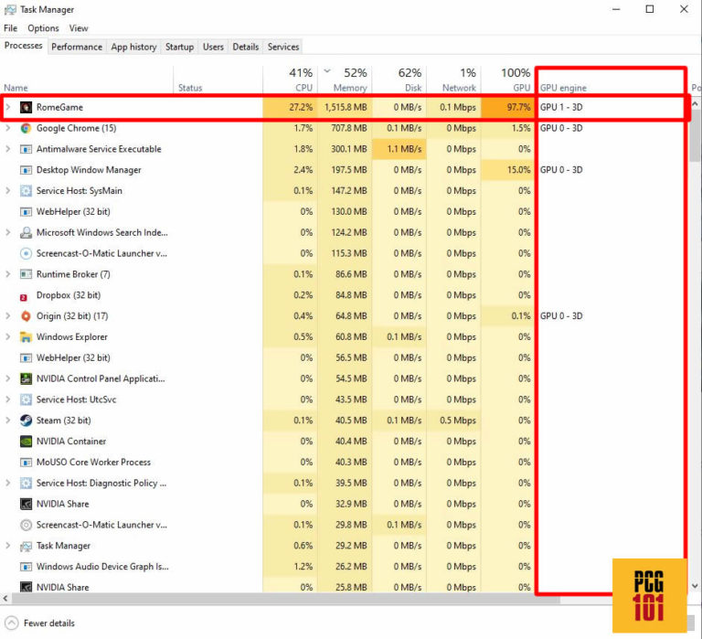
Task: Sort by the Name column header
Action: tap(88, 80)
